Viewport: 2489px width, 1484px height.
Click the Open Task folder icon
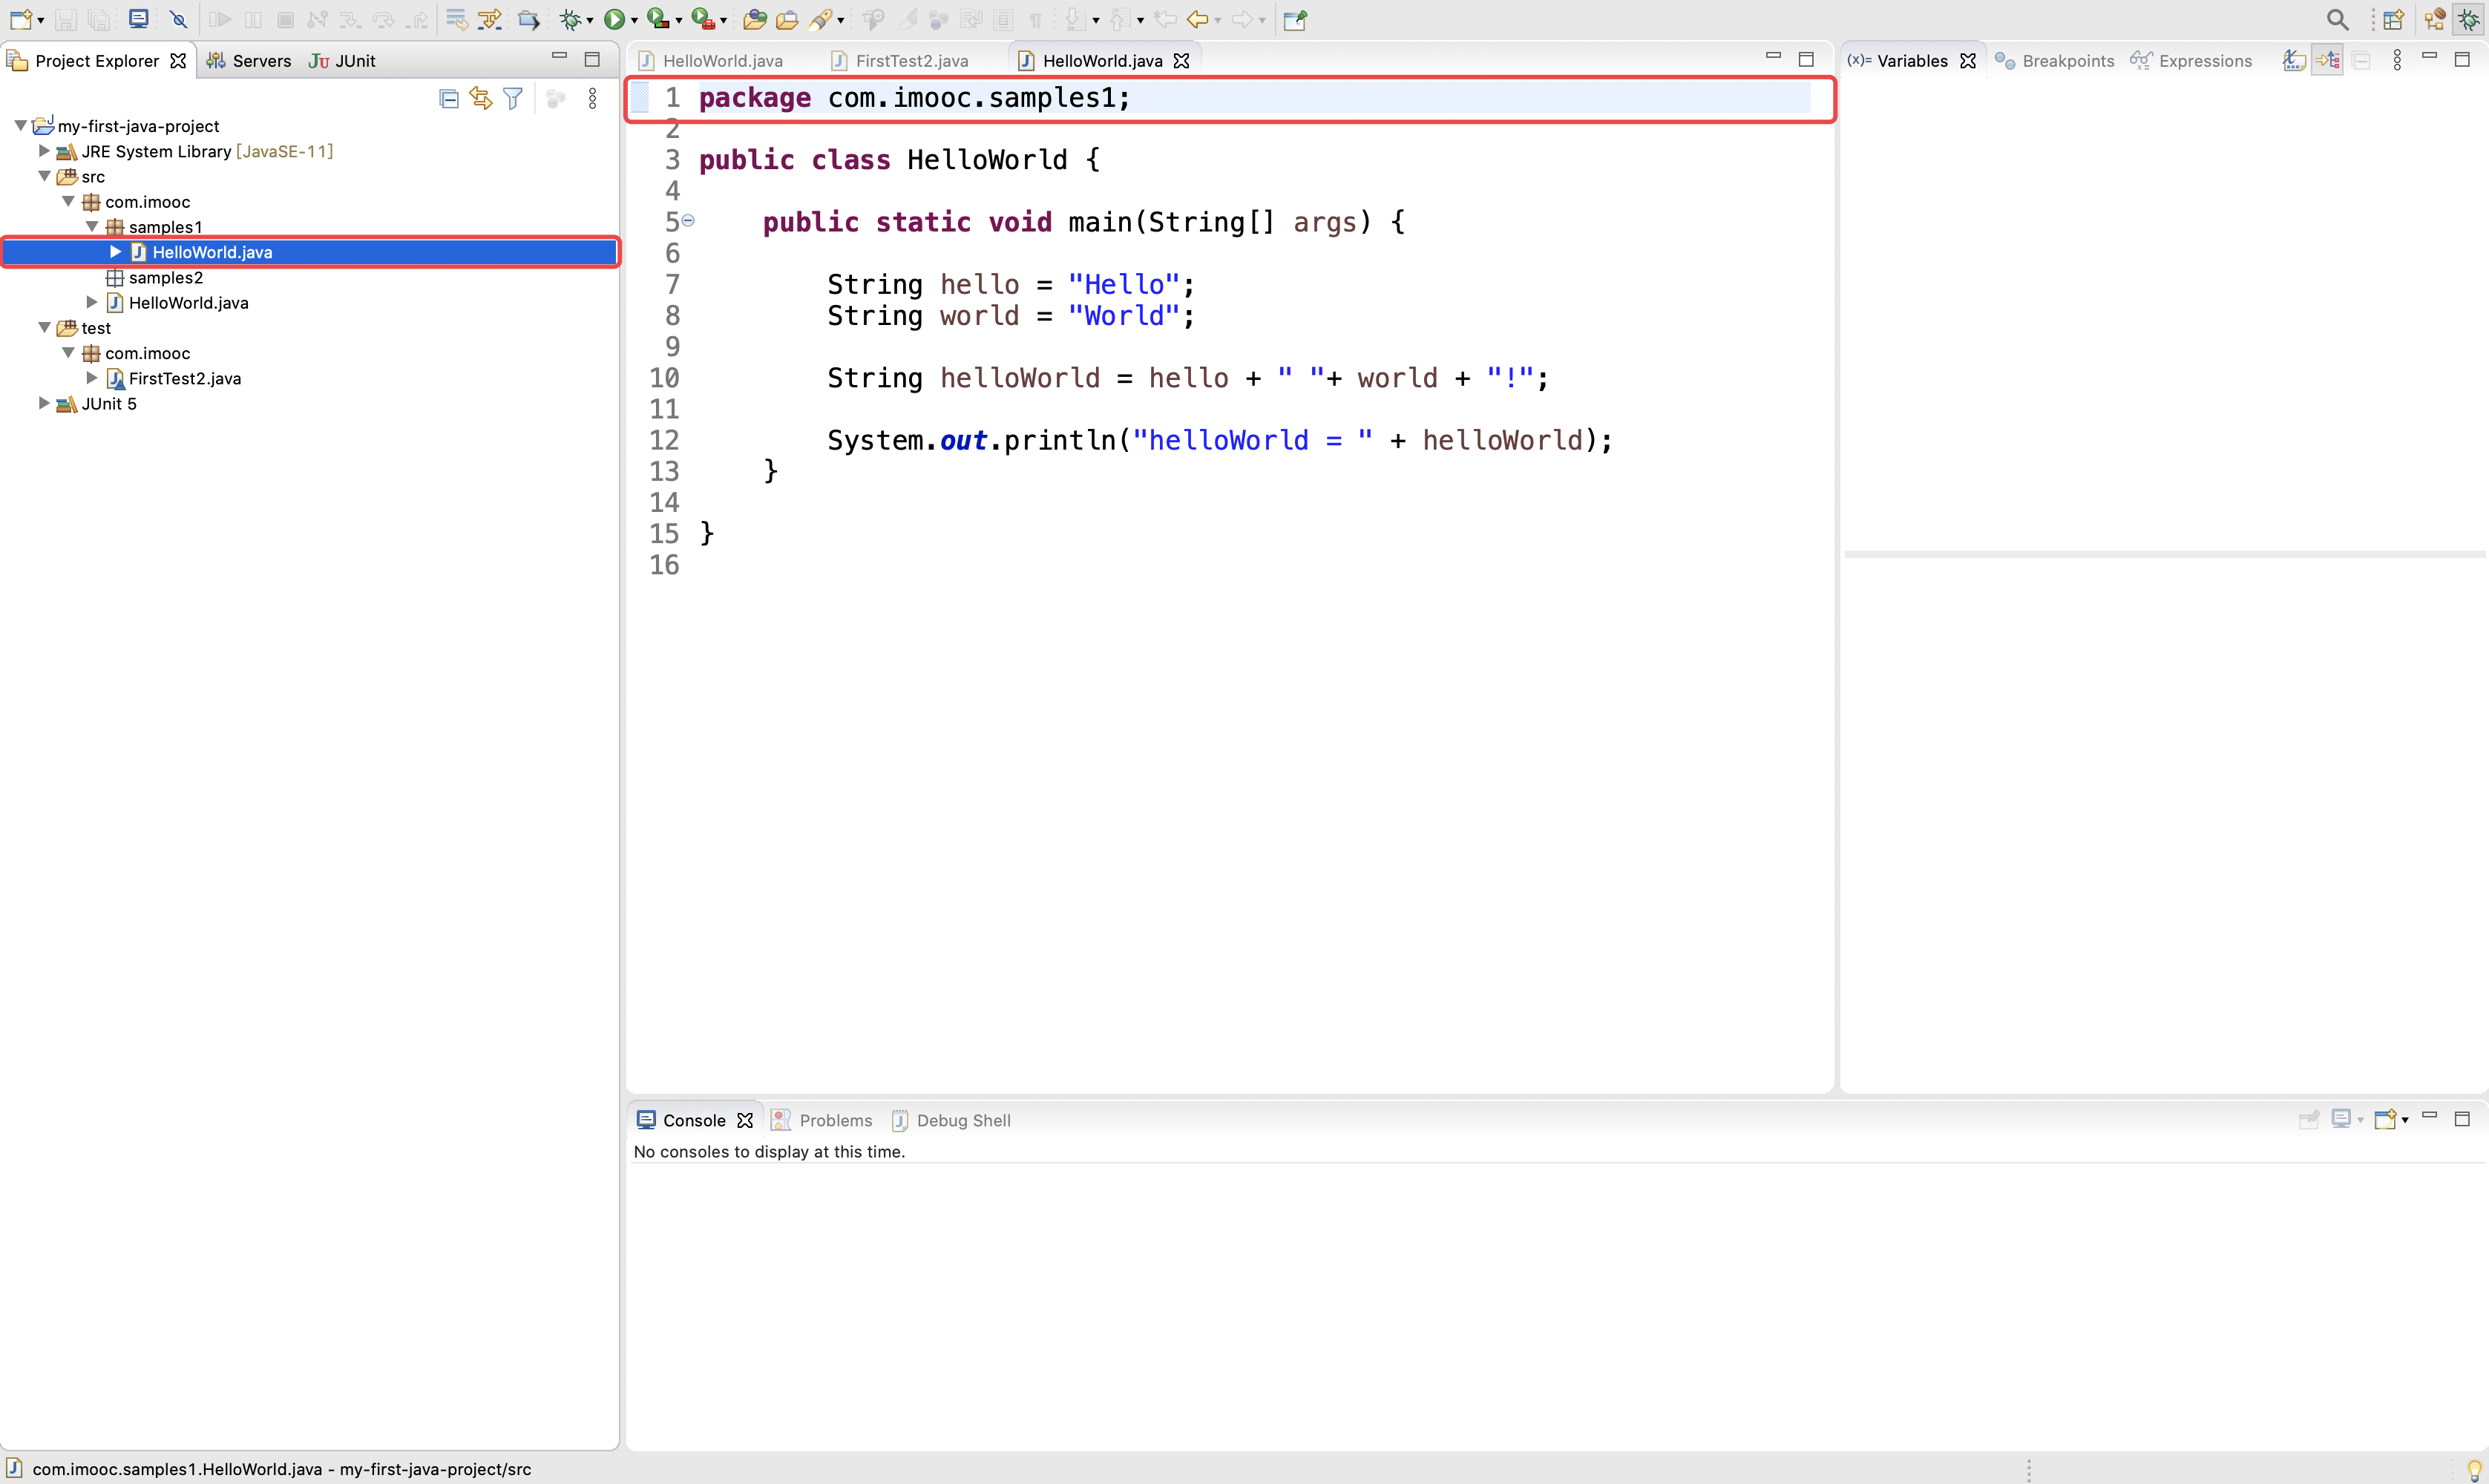(x=787, y=19)
